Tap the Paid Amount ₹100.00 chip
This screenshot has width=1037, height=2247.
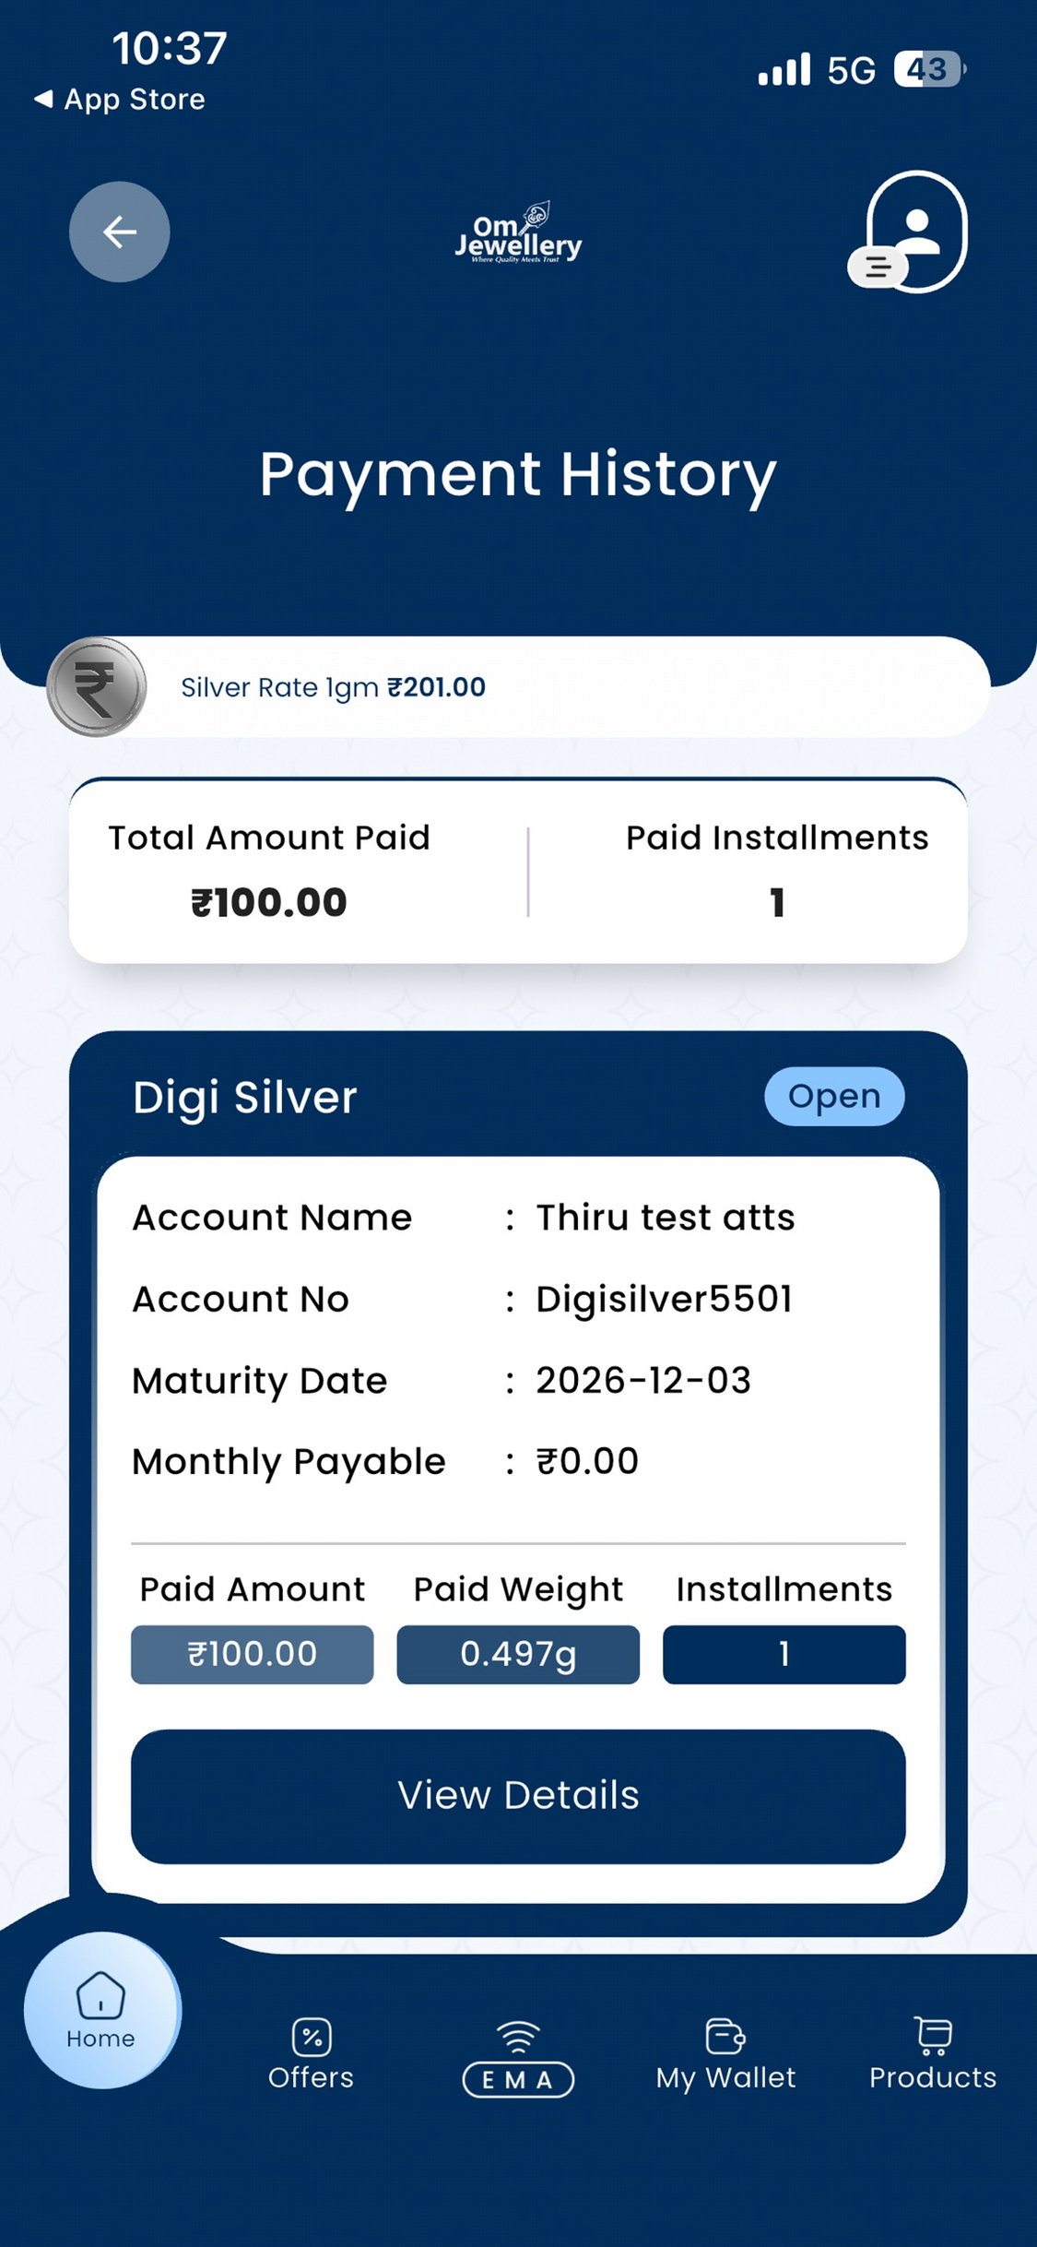point(253,1654)
